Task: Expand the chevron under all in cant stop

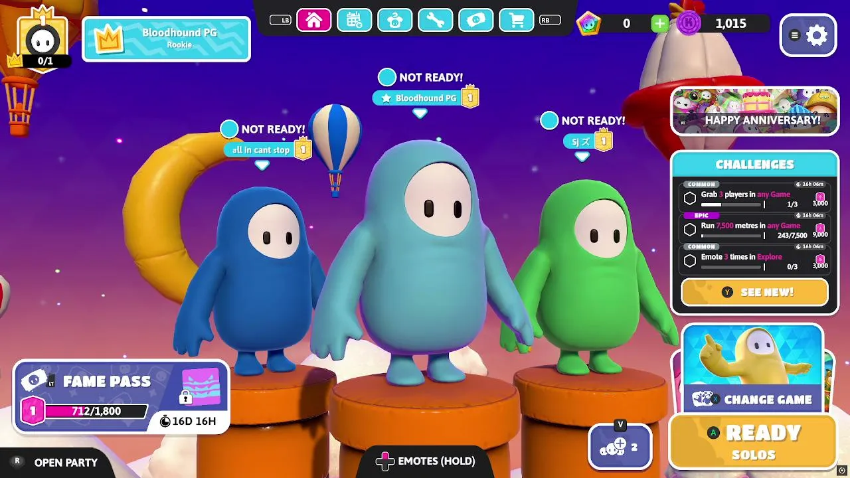Action: click(262, 165)
